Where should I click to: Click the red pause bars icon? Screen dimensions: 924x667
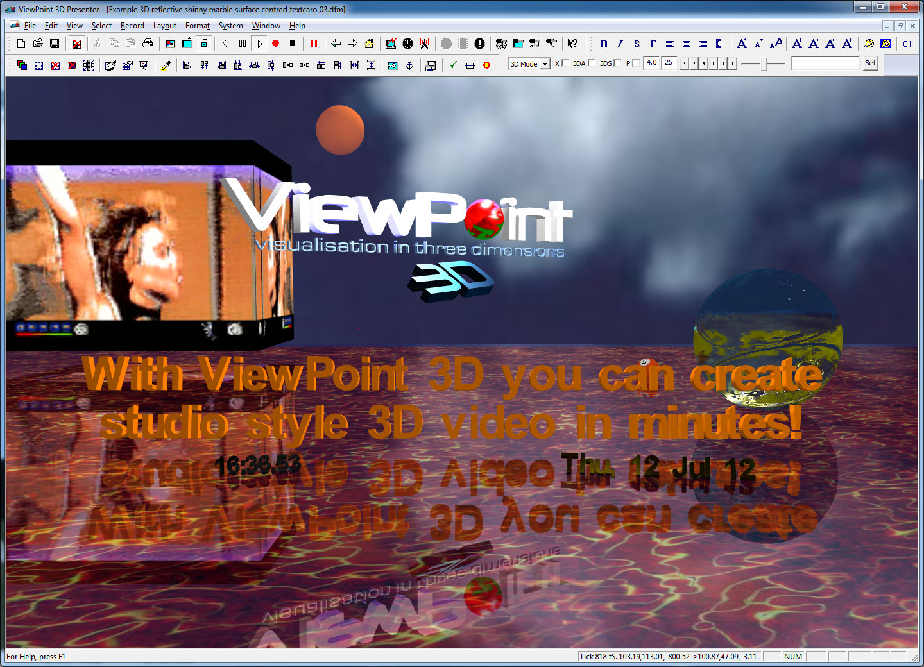(x=314, y=44)
